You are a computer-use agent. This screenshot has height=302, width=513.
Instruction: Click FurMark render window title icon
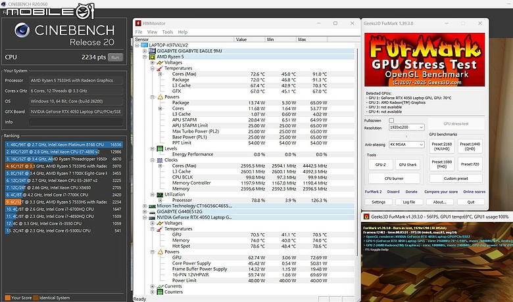(366, 217)
